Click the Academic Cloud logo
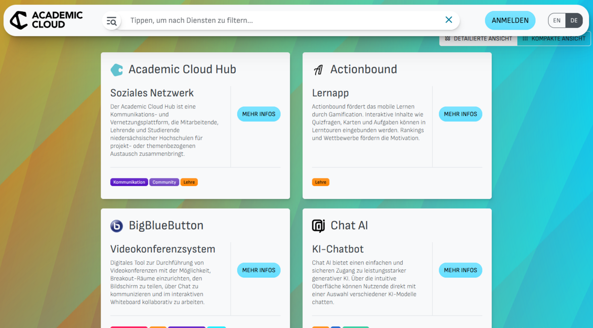Screen dimensions: 593x328 [x=46, y=20]
